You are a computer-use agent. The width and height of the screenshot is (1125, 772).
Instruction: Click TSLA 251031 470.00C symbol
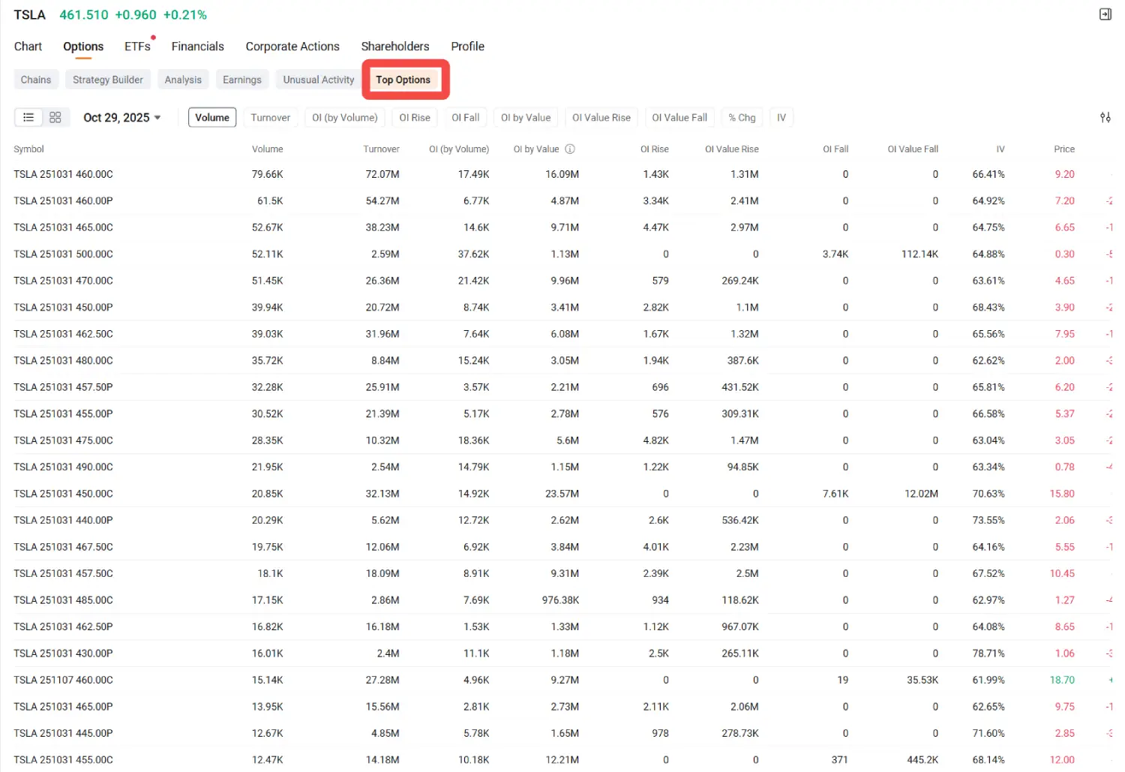[x=63, y=281]
